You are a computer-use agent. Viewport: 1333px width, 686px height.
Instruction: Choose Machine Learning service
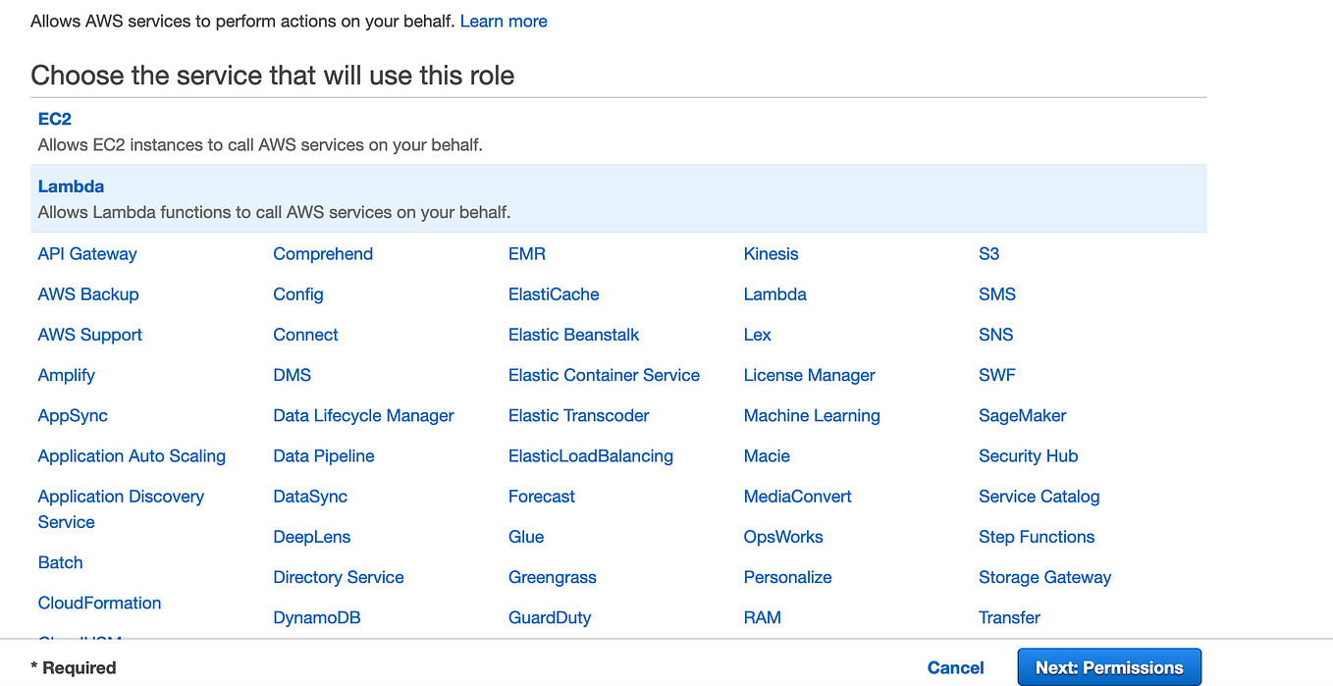pyautogui.click(x=811, y=415)
